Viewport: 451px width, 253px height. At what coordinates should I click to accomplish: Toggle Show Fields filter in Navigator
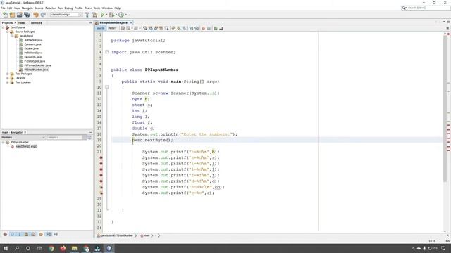pyautogui.click(x=13, y=234)
